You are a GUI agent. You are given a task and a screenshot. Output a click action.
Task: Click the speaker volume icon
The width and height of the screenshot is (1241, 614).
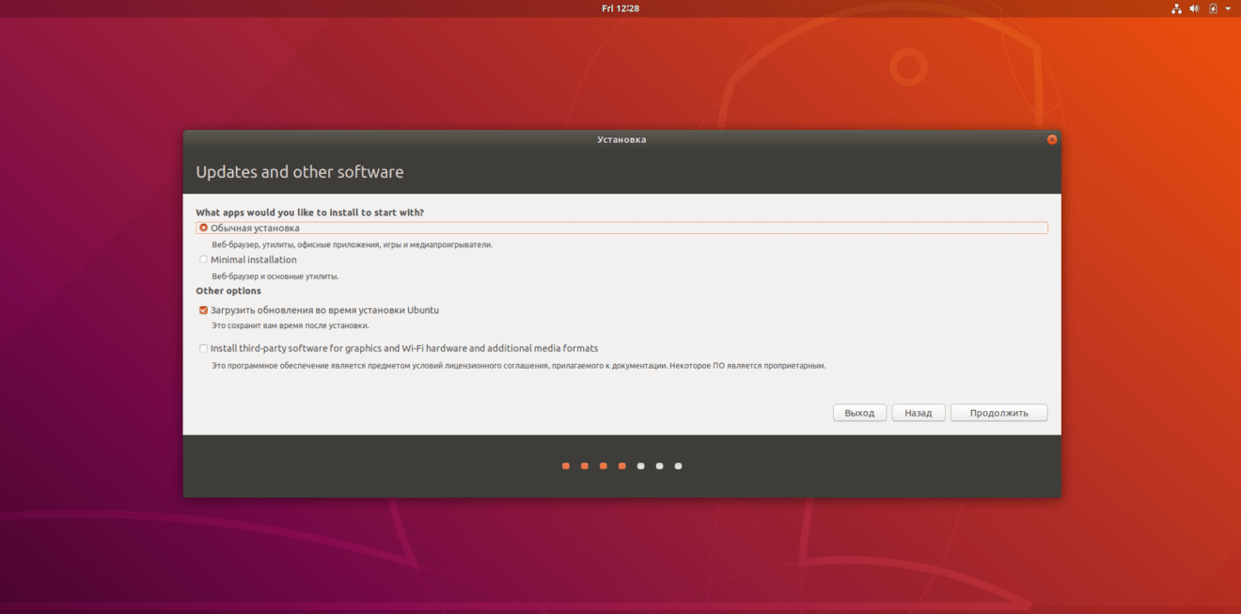point(1194,8)
